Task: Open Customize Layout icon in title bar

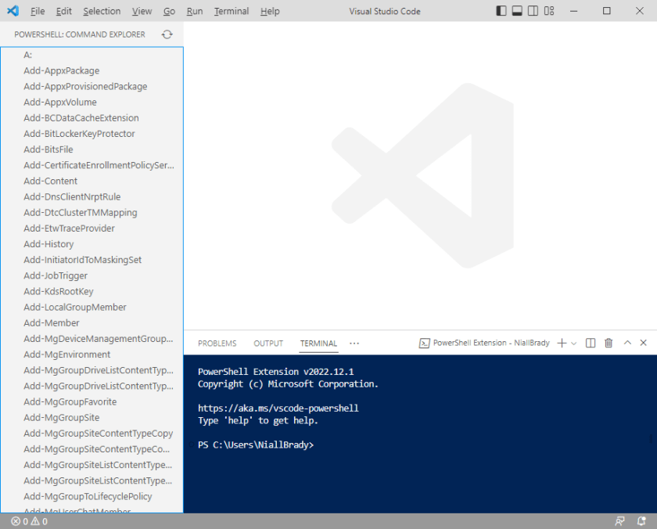Action: pyautogui.click(x=549, y=11)
